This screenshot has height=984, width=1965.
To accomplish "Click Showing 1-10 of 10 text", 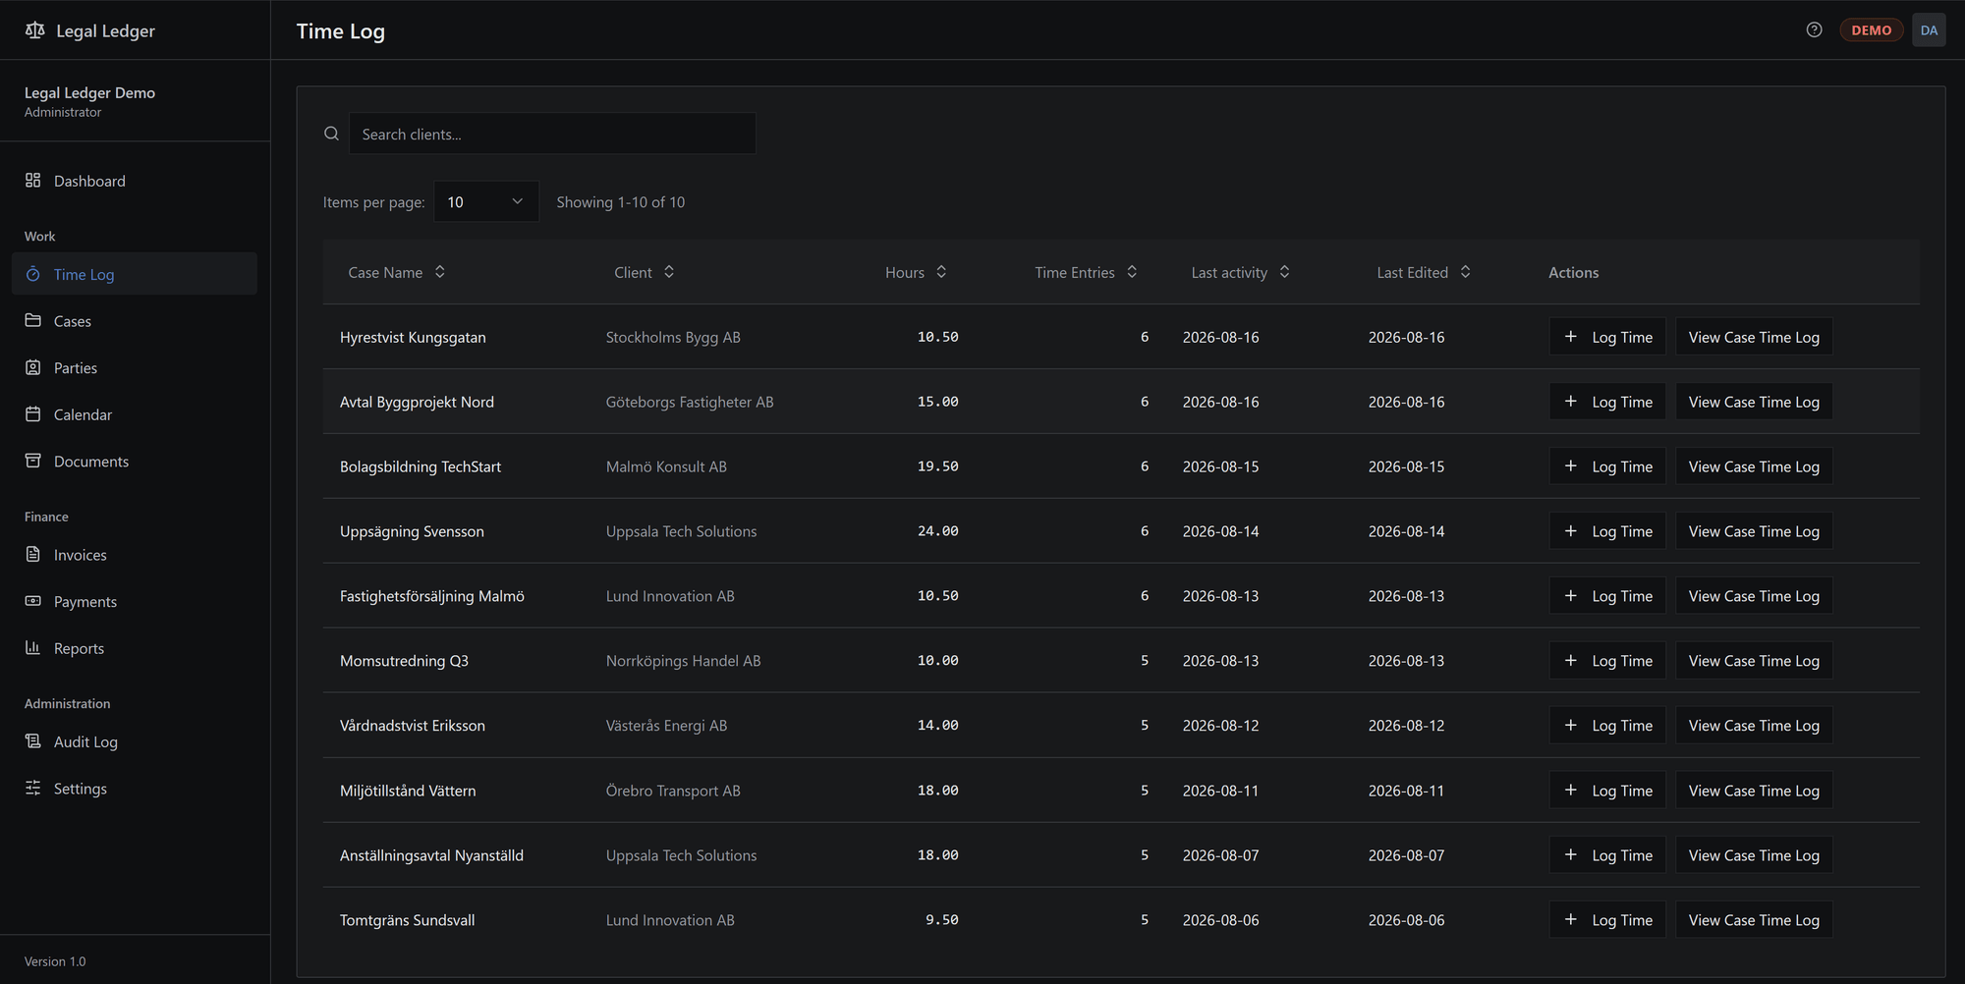I will coord(621,201).
